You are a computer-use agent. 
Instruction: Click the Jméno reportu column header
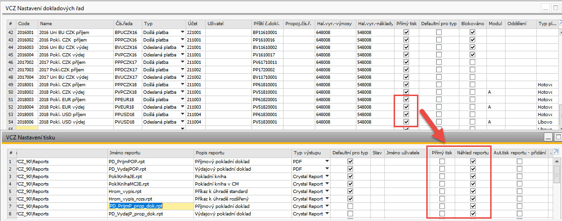[x=150, y=152]
